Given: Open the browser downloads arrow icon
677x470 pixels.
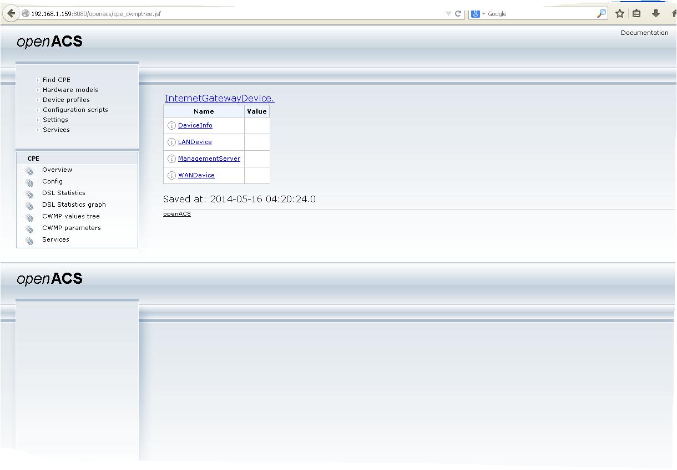Looking at the screenshot, I should click(x=655, y=14).
